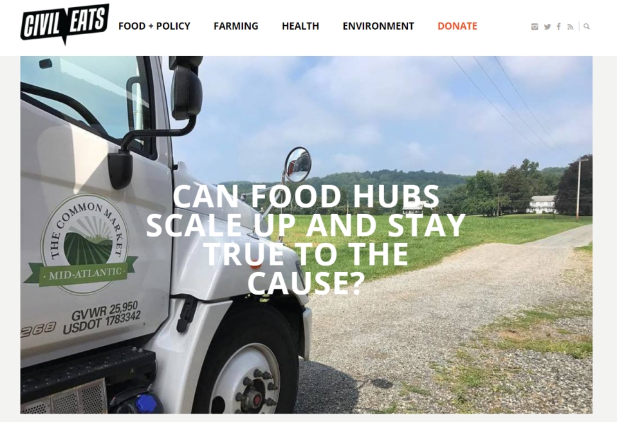Viewport: 617px width, 422px height.
Task: Open the Environment section
Action: tap(378, 26)
